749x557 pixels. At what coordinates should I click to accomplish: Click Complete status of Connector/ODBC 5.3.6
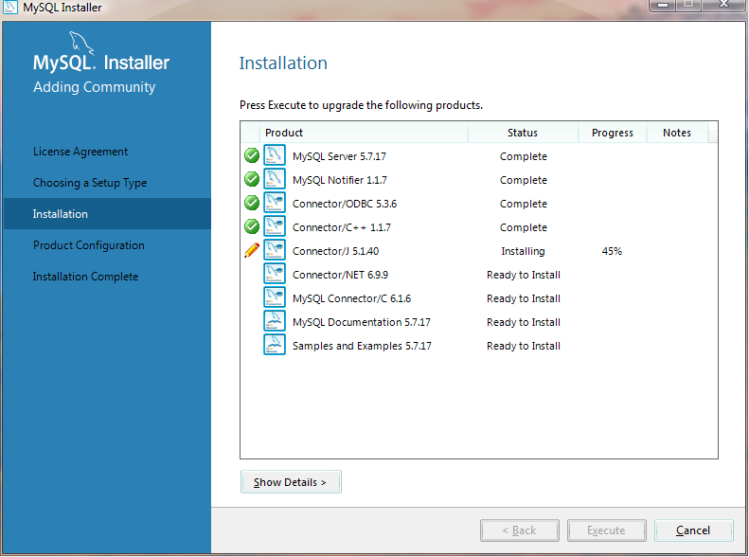tap(524, 204)
